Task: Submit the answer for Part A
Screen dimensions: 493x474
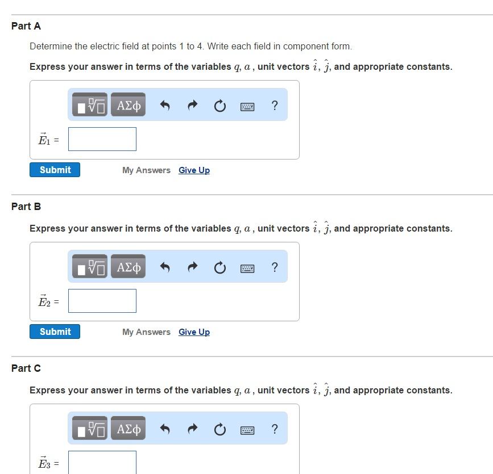Action: pos(55,170)
